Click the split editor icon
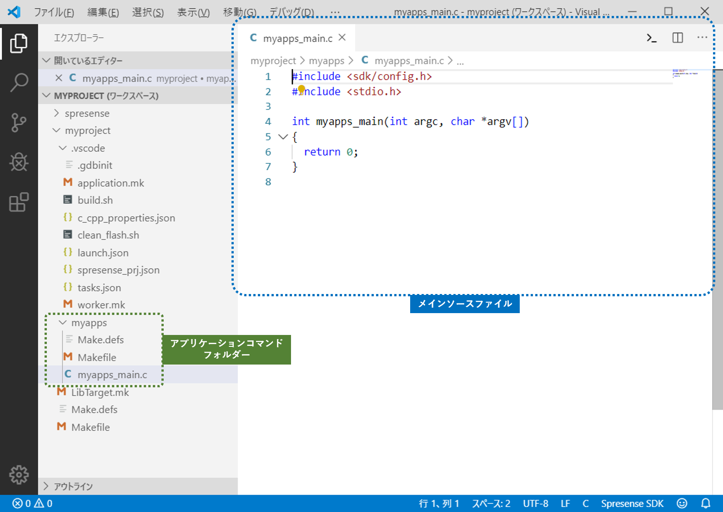 tap(678, 38)
